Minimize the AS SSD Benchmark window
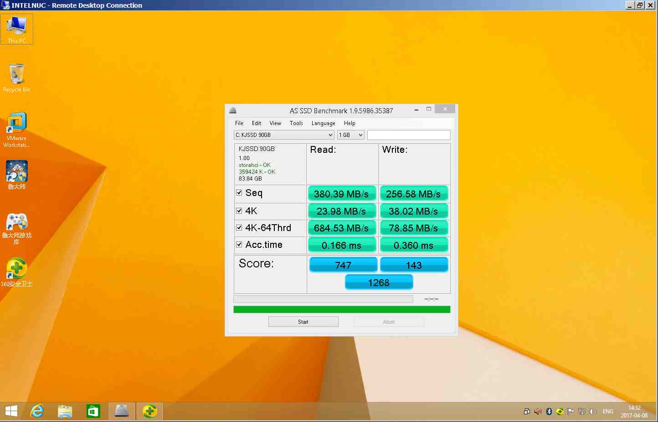This screenshot has width=658, height=422. (416, 110)
